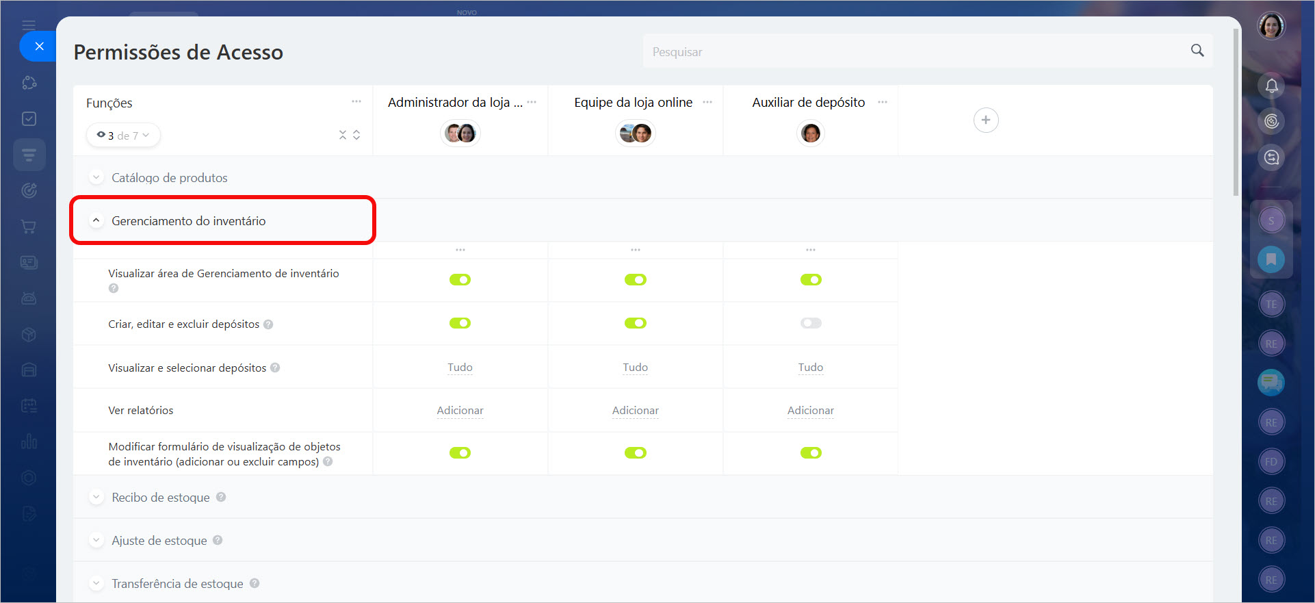1315x603 pixels.
Task: Open section options dots under Administrador column
Action: pos(460,250)
